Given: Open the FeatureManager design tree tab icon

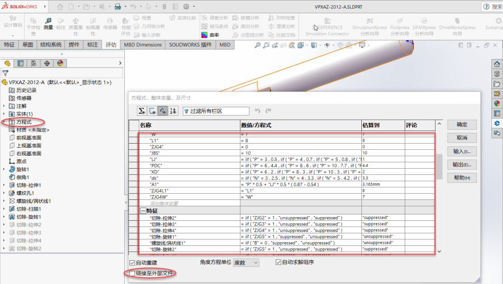Looking at the screenshot, I should (7, 63).
